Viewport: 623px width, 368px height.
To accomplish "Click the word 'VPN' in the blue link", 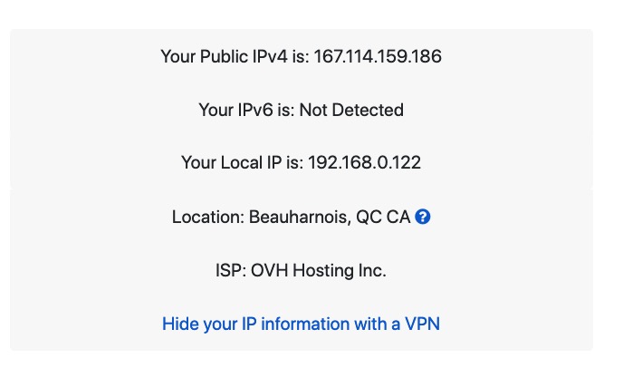I will pos(421,324).
